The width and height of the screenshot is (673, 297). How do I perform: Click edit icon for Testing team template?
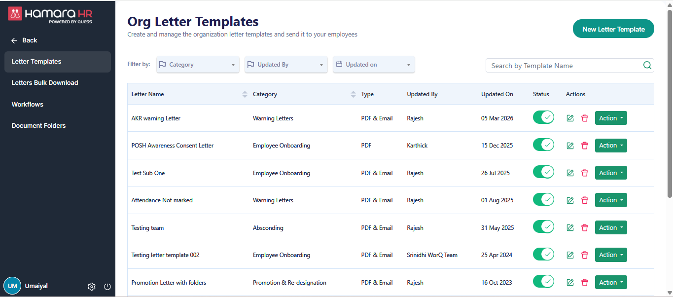(x=570, y=228)
